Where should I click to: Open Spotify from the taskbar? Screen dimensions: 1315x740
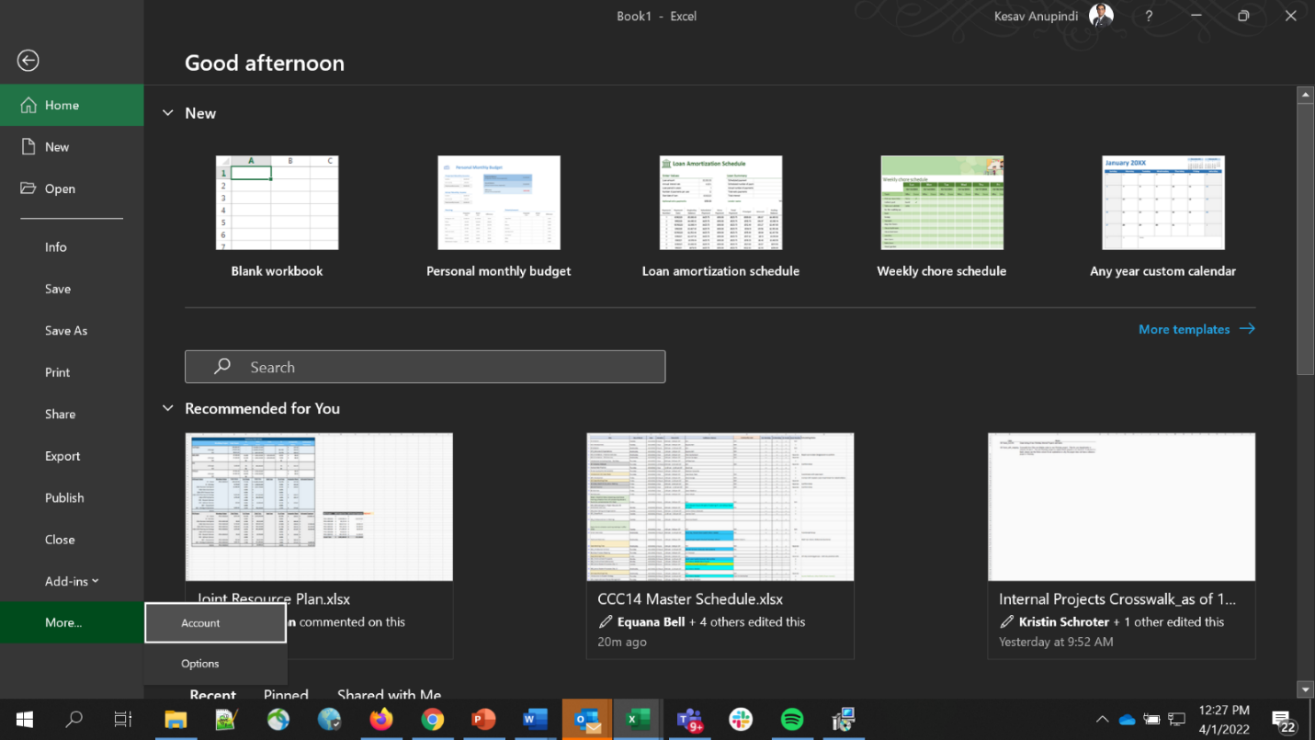pos(792,720)
